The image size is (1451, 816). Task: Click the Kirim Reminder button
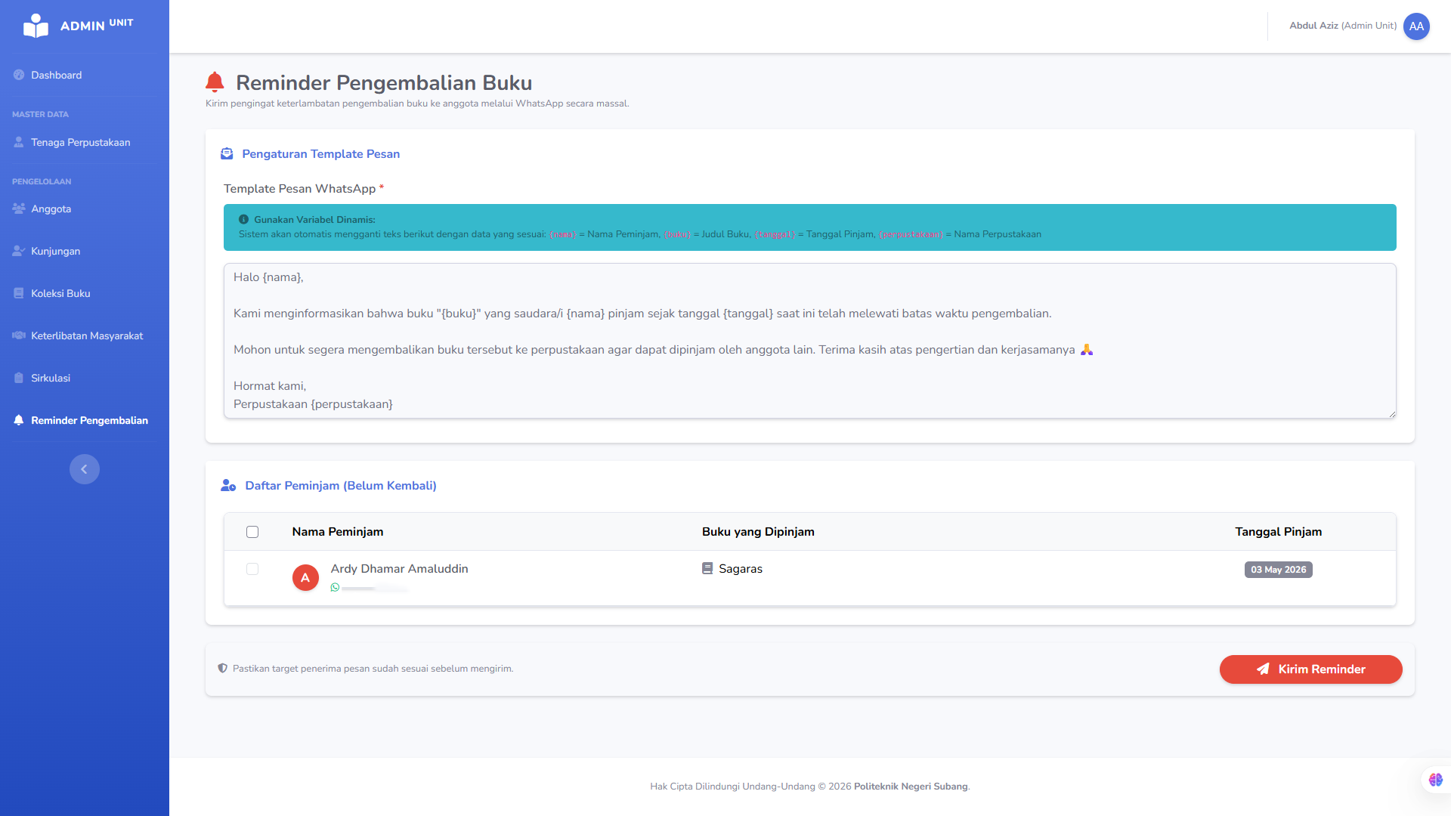pos(1310,669)
